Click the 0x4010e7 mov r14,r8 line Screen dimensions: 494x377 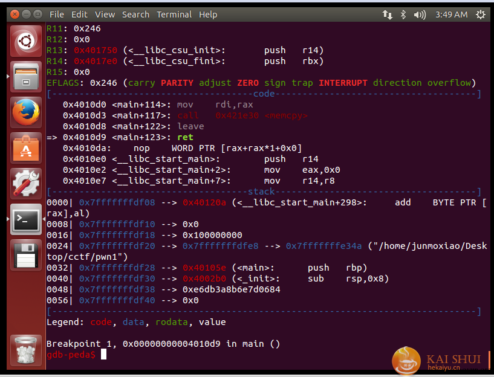click(199, 181)
